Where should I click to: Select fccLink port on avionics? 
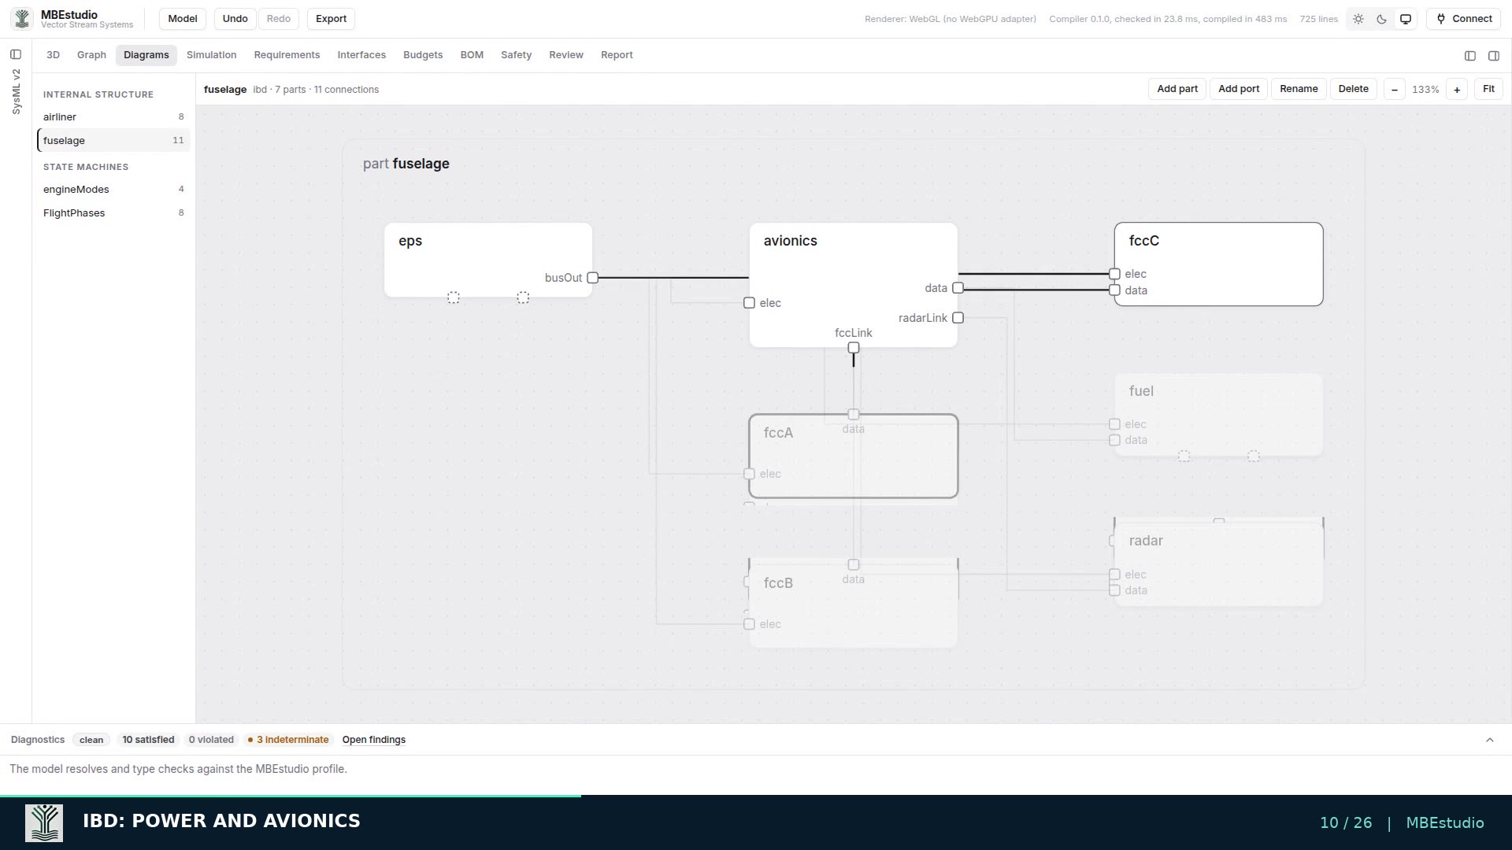pos(854,348)
